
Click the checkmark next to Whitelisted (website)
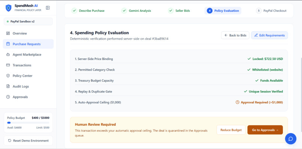pos(249,70)
